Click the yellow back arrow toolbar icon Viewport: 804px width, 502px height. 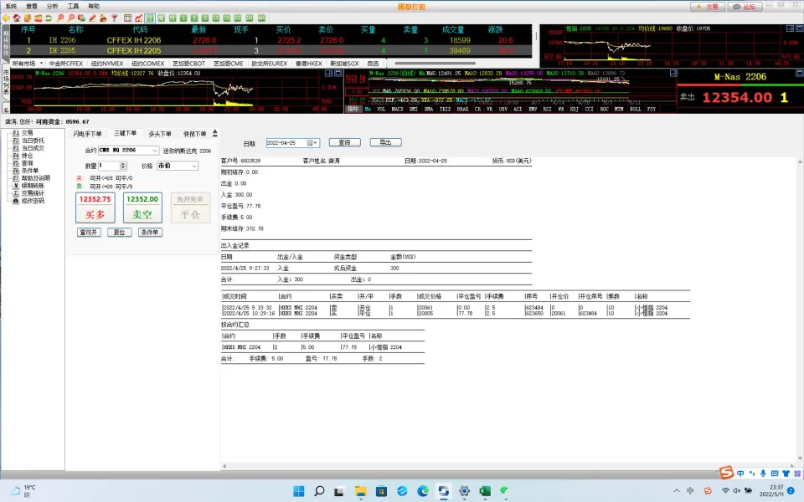pyautogui.click(x=6, y=17)
